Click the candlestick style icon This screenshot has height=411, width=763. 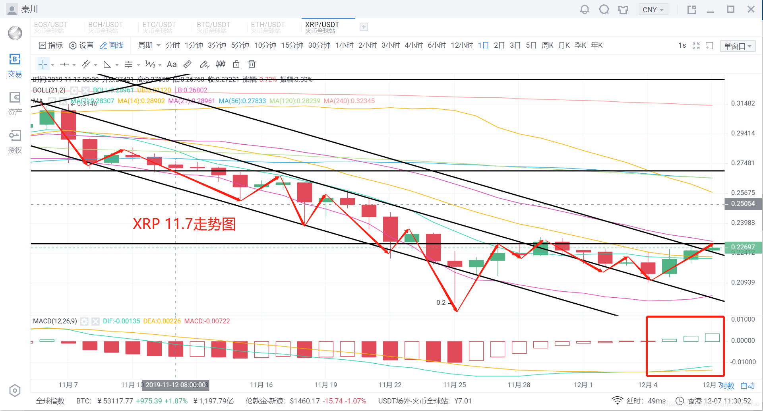221,64
